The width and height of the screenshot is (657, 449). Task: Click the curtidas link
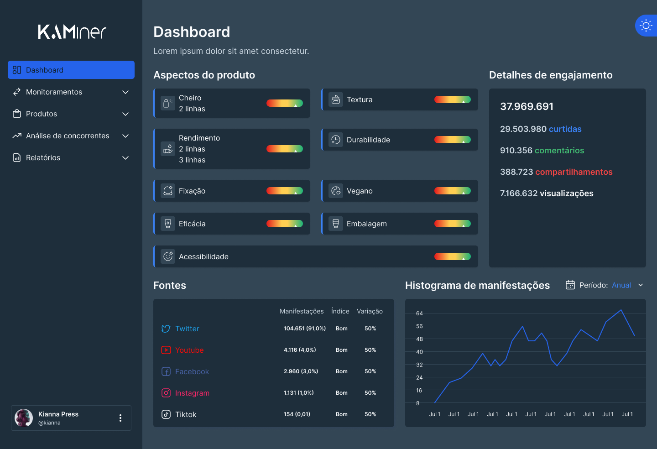coord(565,129)
